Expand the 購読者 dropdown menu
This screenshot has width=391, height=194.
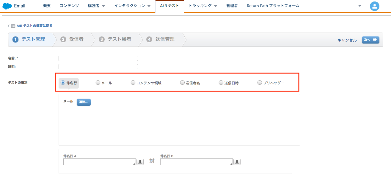pos(103,6)
